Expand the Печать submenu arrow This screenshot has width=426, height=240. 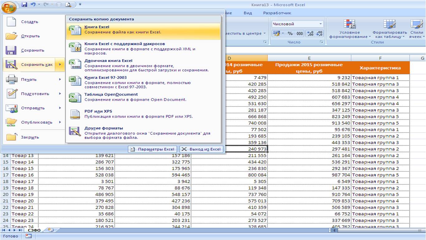pos(60,79)
